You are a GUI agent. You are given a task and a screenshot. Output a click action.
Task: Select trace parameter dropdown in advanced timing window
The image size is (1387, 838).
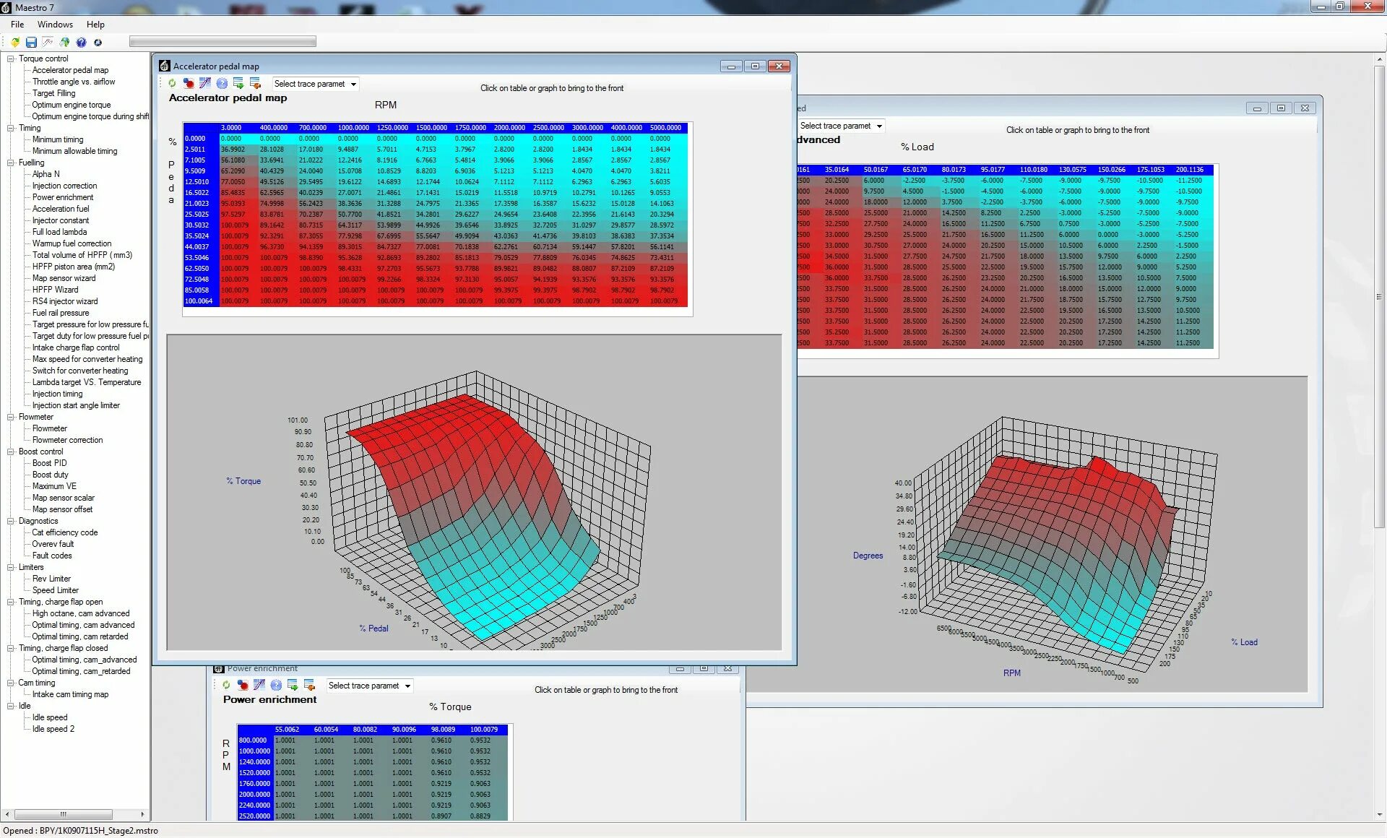(840, 125)
